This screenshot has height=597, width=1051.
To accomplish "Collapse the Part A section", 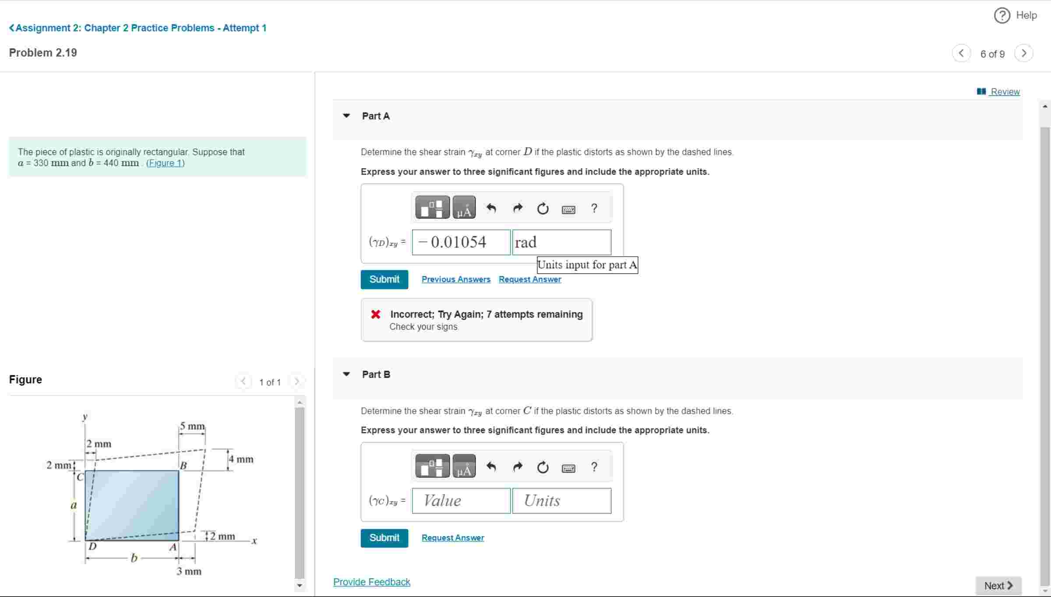I will [x=346, y=116].
